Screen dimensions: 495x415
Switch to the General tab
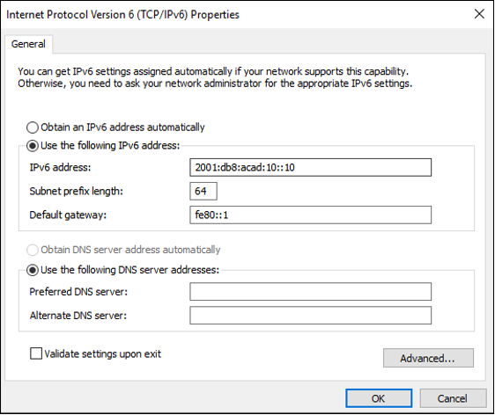point(28,44)
